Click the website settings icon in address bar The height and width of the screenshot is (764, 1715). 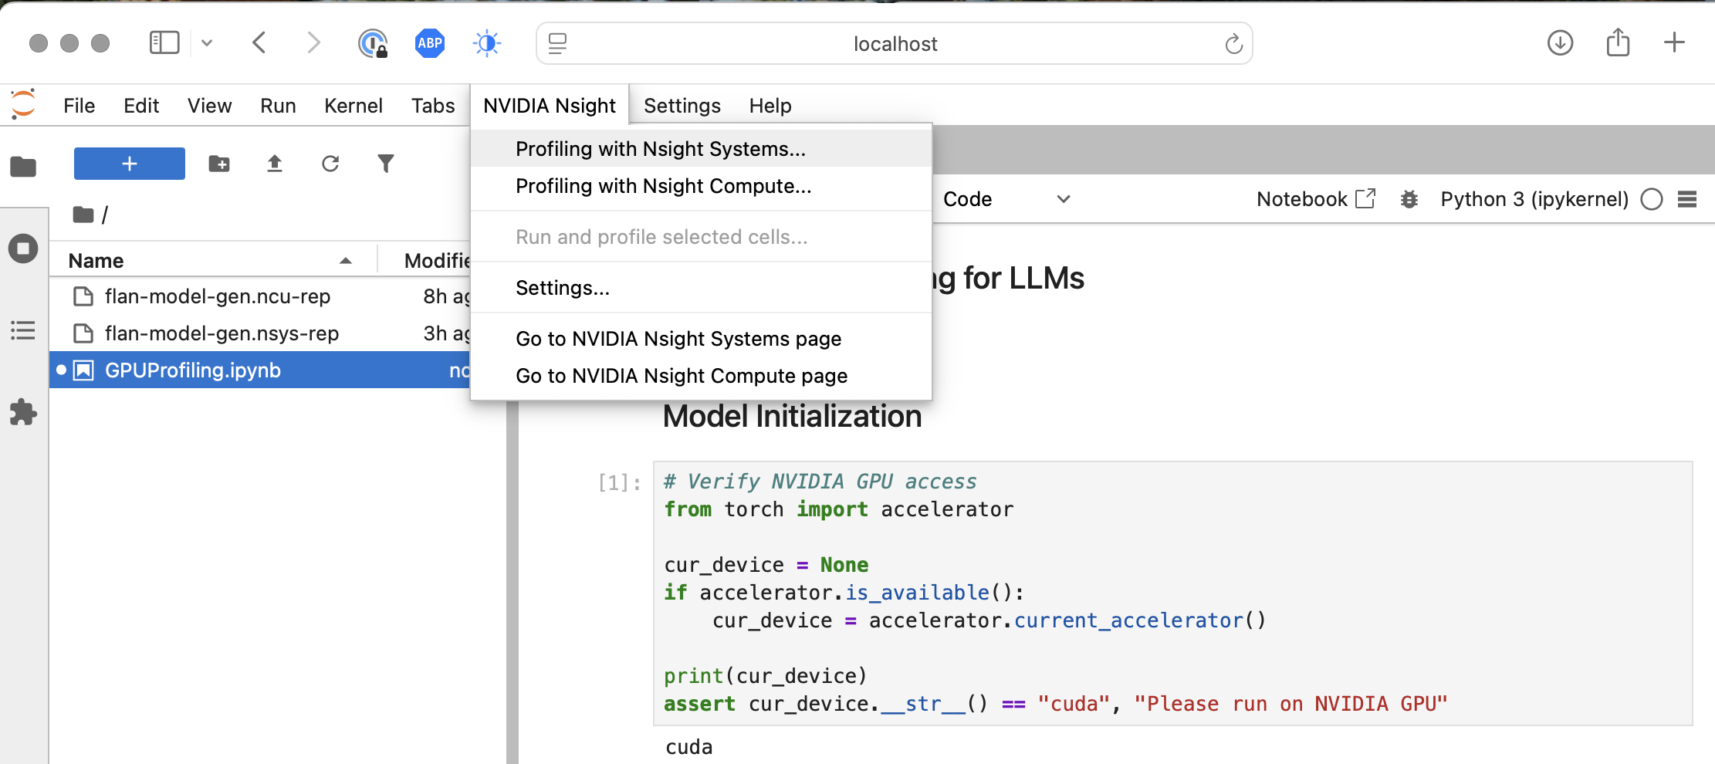tap(557, 44)
